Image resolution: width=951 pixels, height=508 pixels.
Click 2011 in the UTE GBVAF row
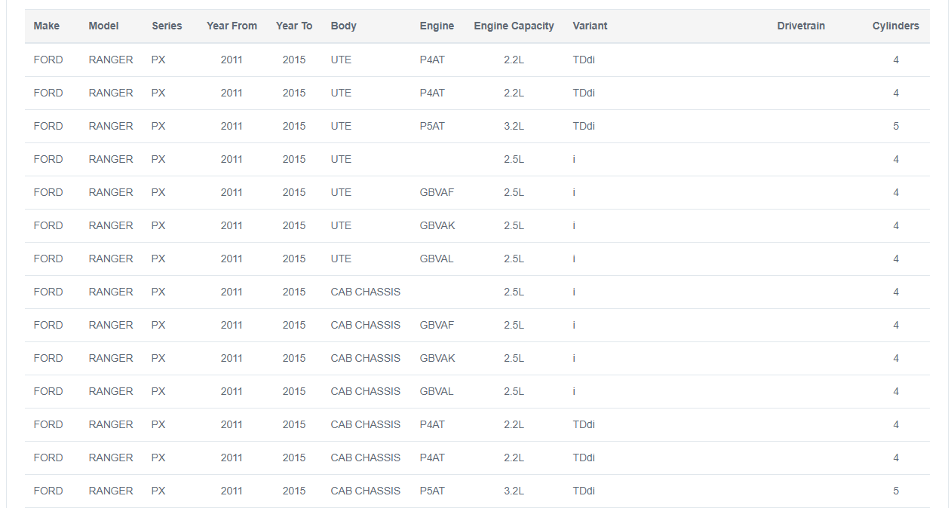coord(232,192)
